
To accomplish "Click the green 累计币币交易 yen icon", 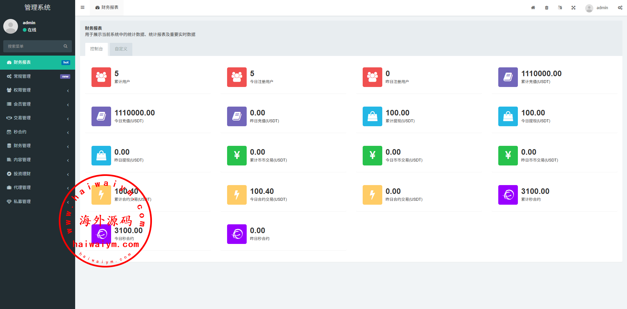I will (237, 156).
